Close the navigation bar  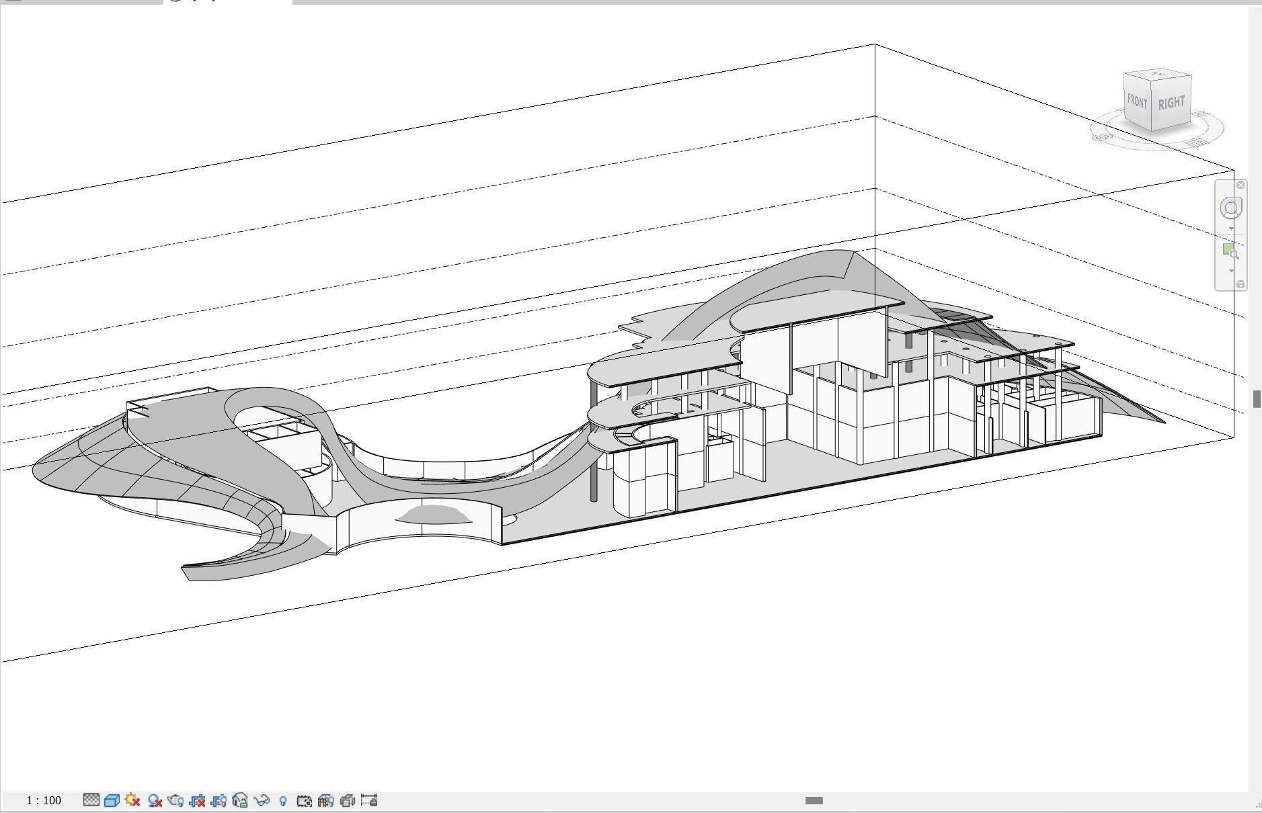point(1240,185)
